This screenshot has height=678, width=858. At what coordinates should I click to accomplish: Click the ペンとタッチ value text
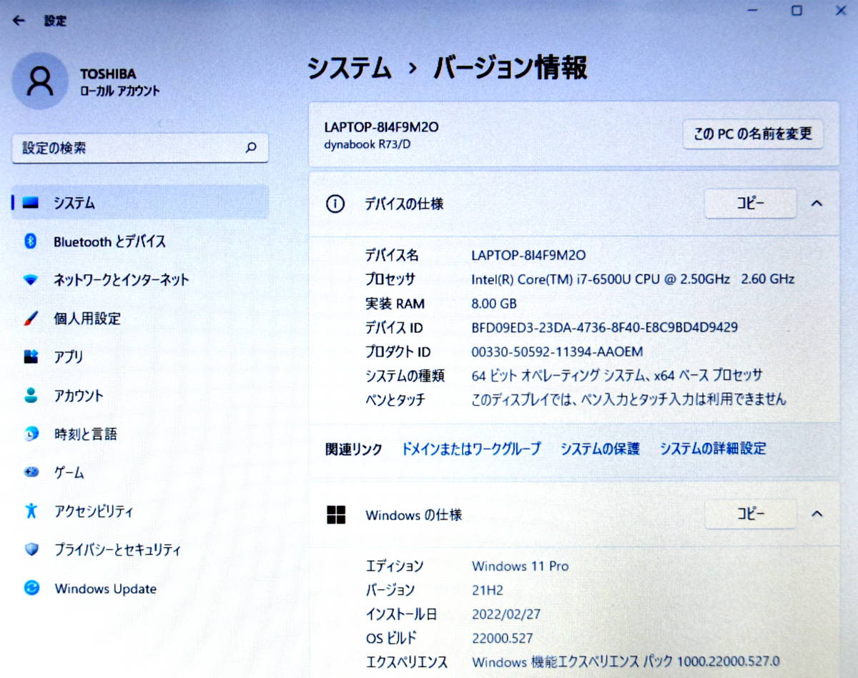pyautogui.click(x=629, y=399)
